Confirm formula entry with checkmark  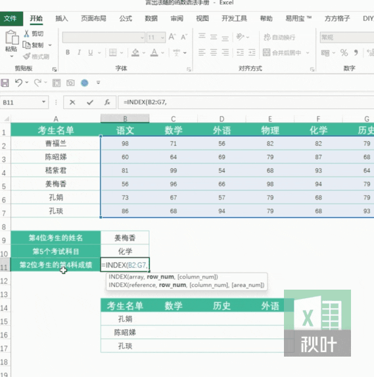click(x=90, y=102)
